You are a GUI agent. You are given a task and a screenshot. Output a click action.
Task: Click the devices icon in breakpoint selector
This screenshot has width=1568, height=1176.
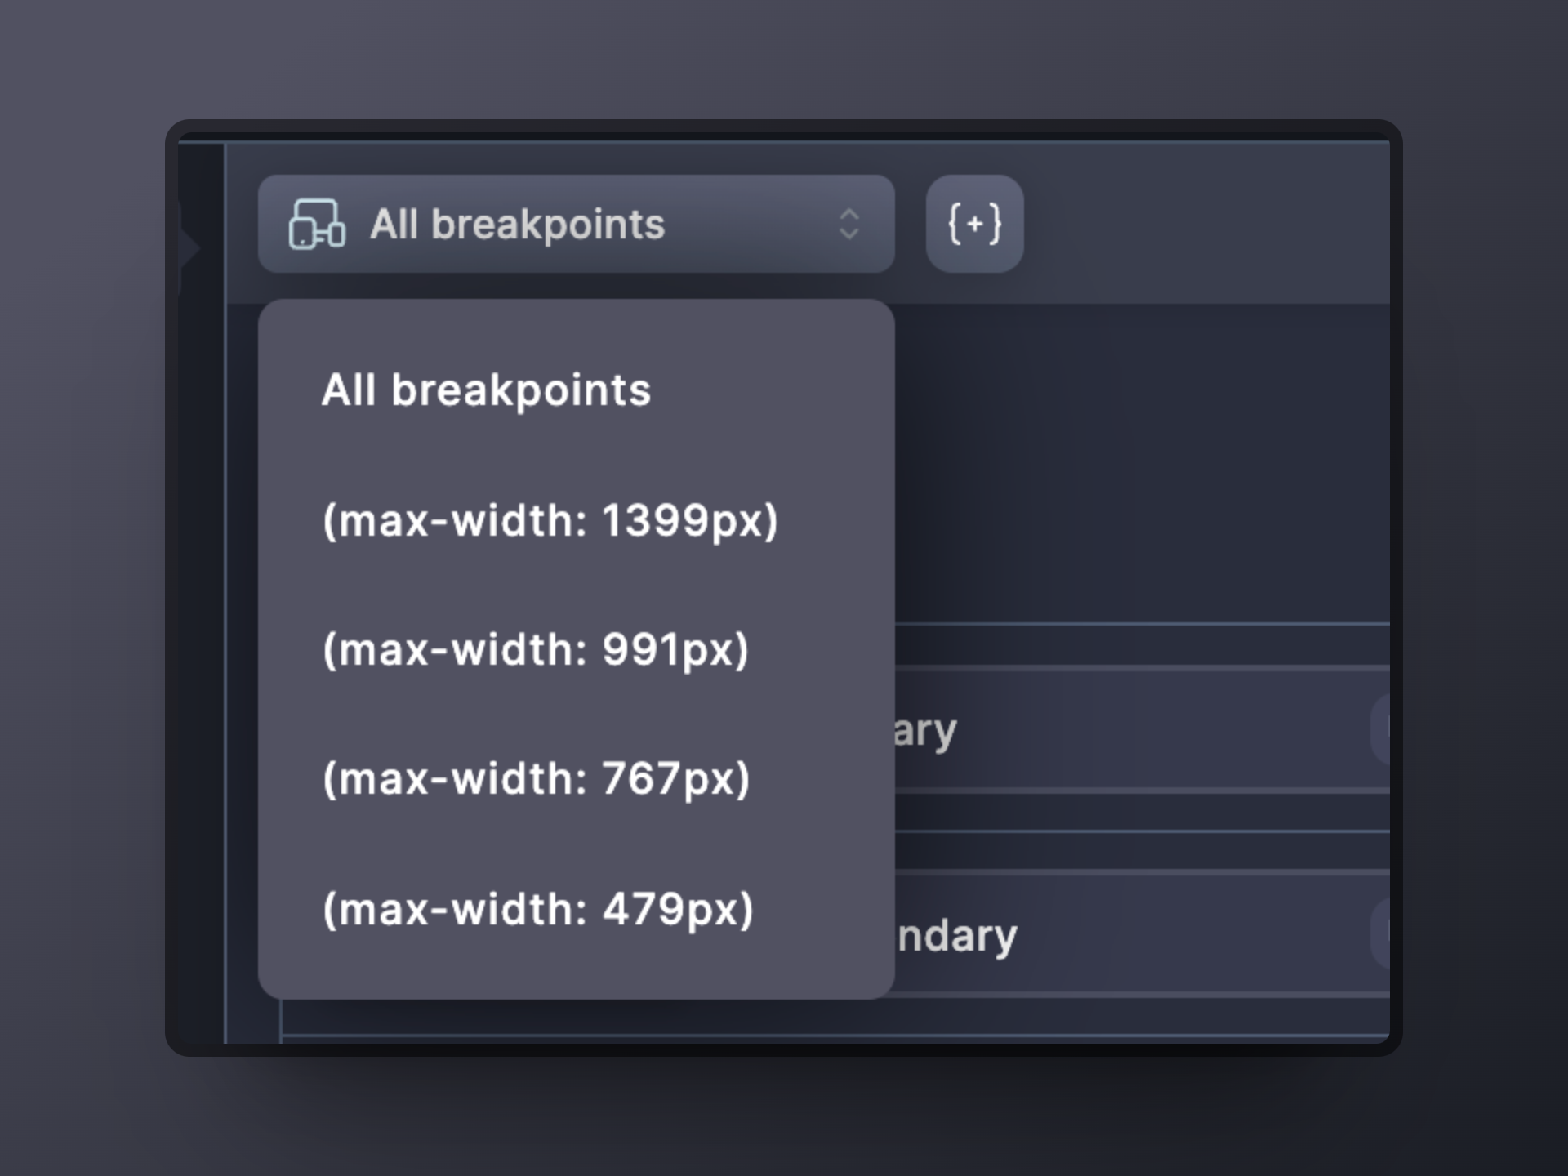coord(317,224)
